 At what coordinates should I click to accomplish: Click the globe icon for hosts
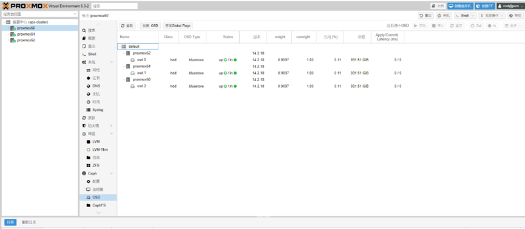pos(89,94)
